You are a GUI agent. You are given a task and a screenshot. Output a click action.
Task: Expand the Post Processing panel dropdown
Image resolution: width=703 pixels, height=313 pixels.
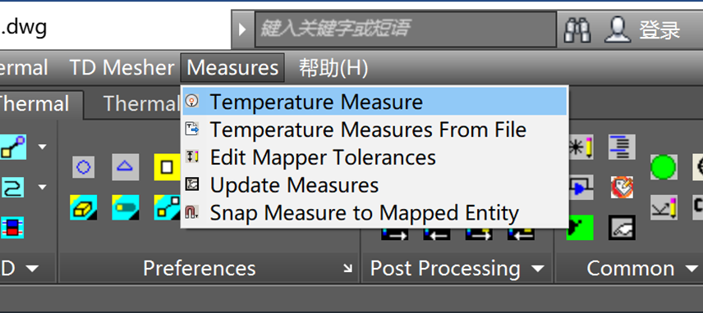(x=538, y=269)
